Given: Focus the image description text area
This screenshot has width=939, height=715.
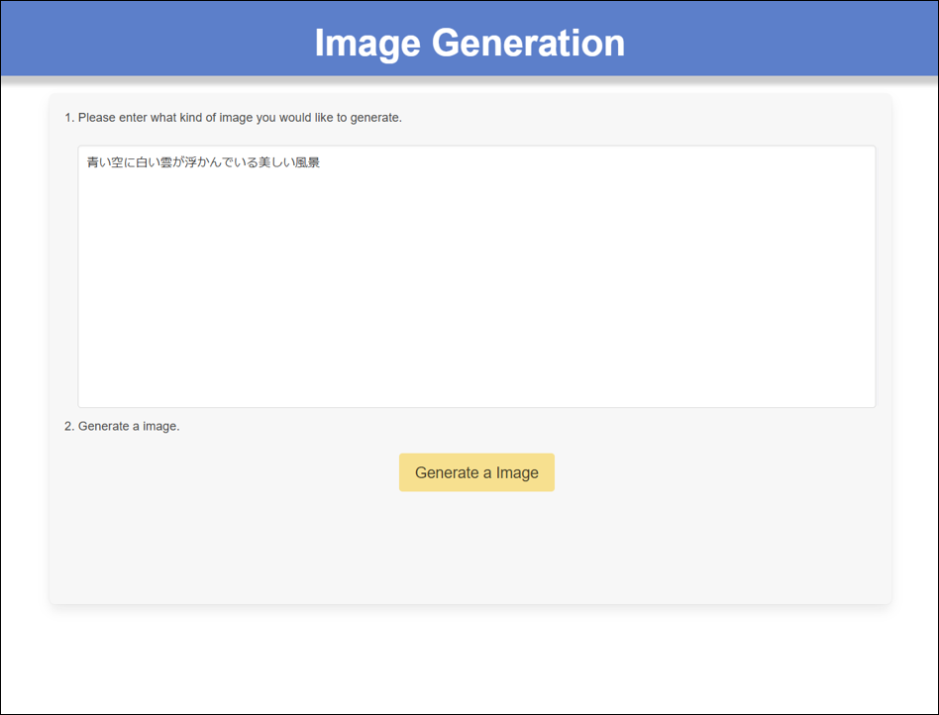Looking at the screenshot, I should point(476,287).
